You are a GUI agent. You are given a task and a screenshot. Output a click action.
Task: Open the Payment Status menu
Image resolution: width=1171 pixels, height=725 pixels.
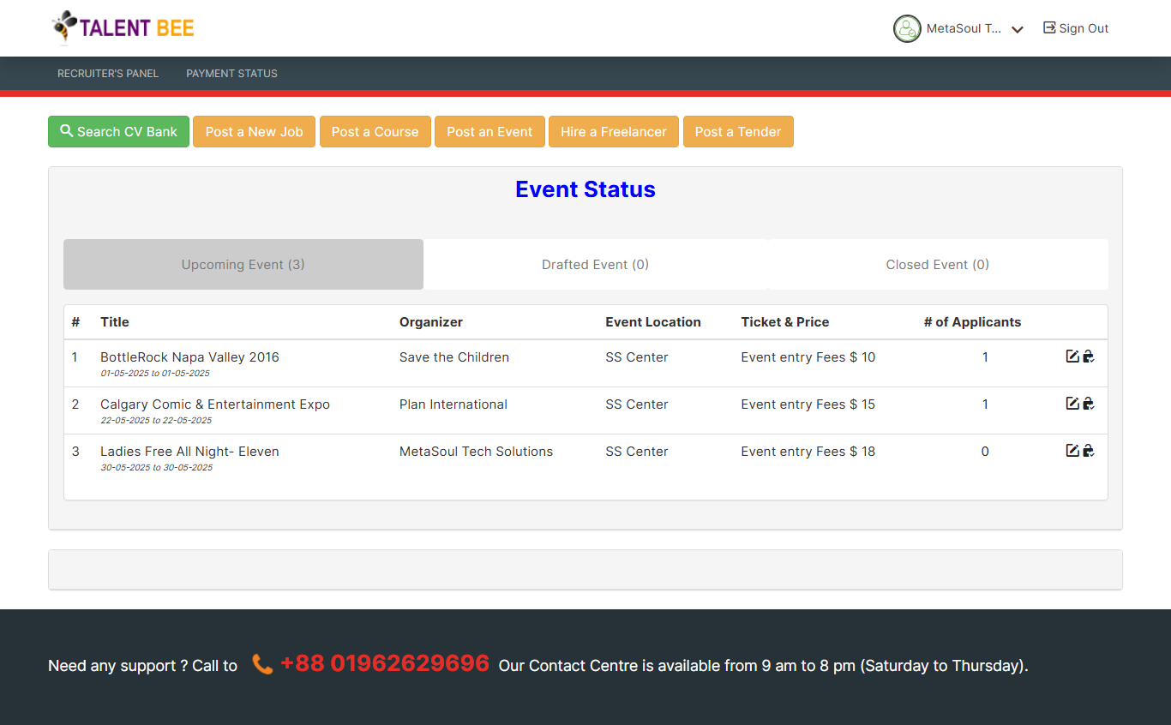click(231, 74)
